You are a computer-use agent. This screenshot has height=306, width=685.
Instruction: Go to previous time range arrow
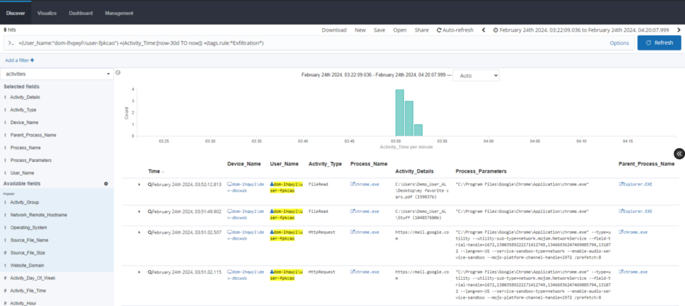point(486,30)
